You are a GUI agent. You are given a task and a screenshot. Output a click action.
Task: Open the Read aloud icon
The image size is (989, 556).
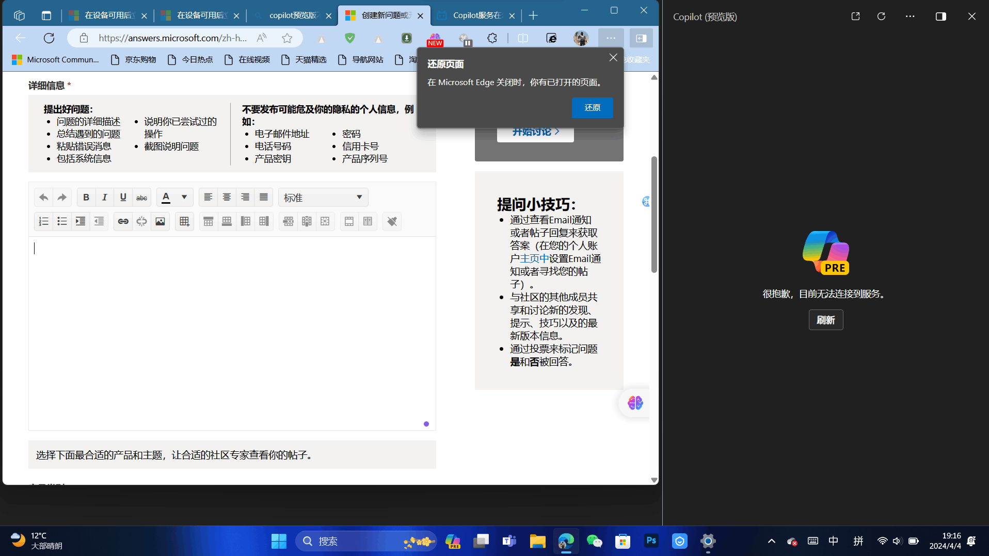262,38
